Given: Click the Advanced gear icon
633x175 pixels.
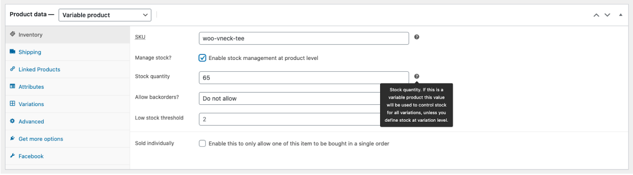Looking at the screenshot, I should [x=13, y=121].
